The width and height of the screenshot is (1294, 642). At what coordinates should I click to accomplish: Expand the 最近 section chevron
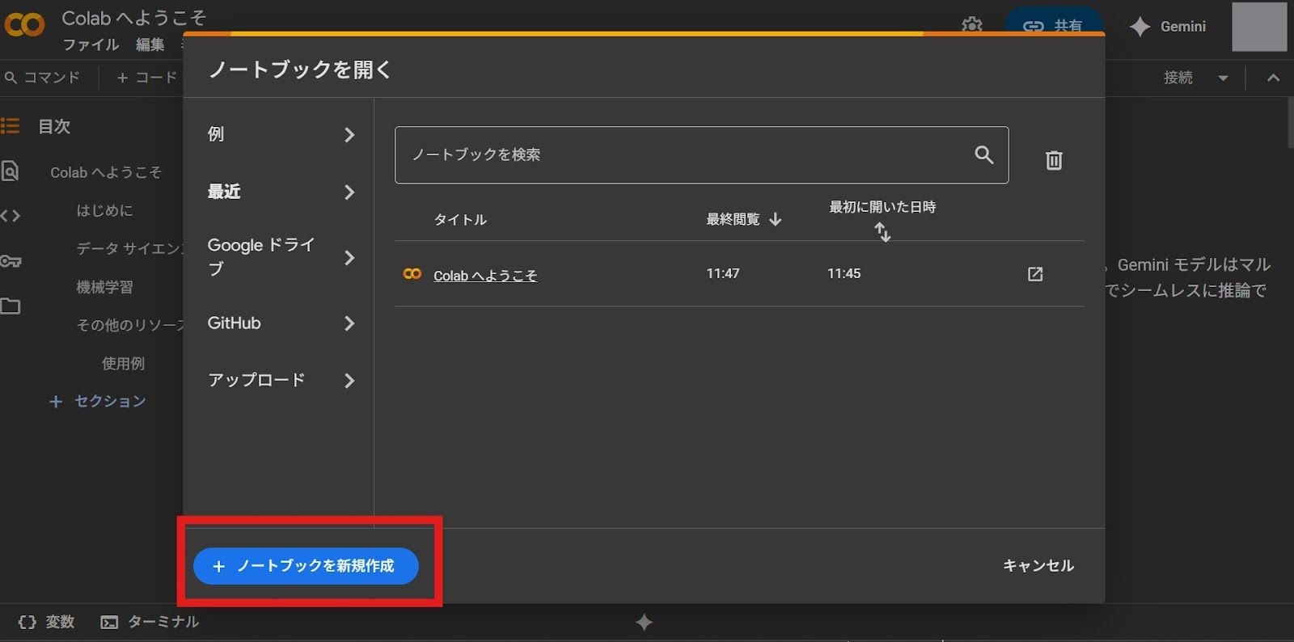pyautogui.click(x=349, y=192)
